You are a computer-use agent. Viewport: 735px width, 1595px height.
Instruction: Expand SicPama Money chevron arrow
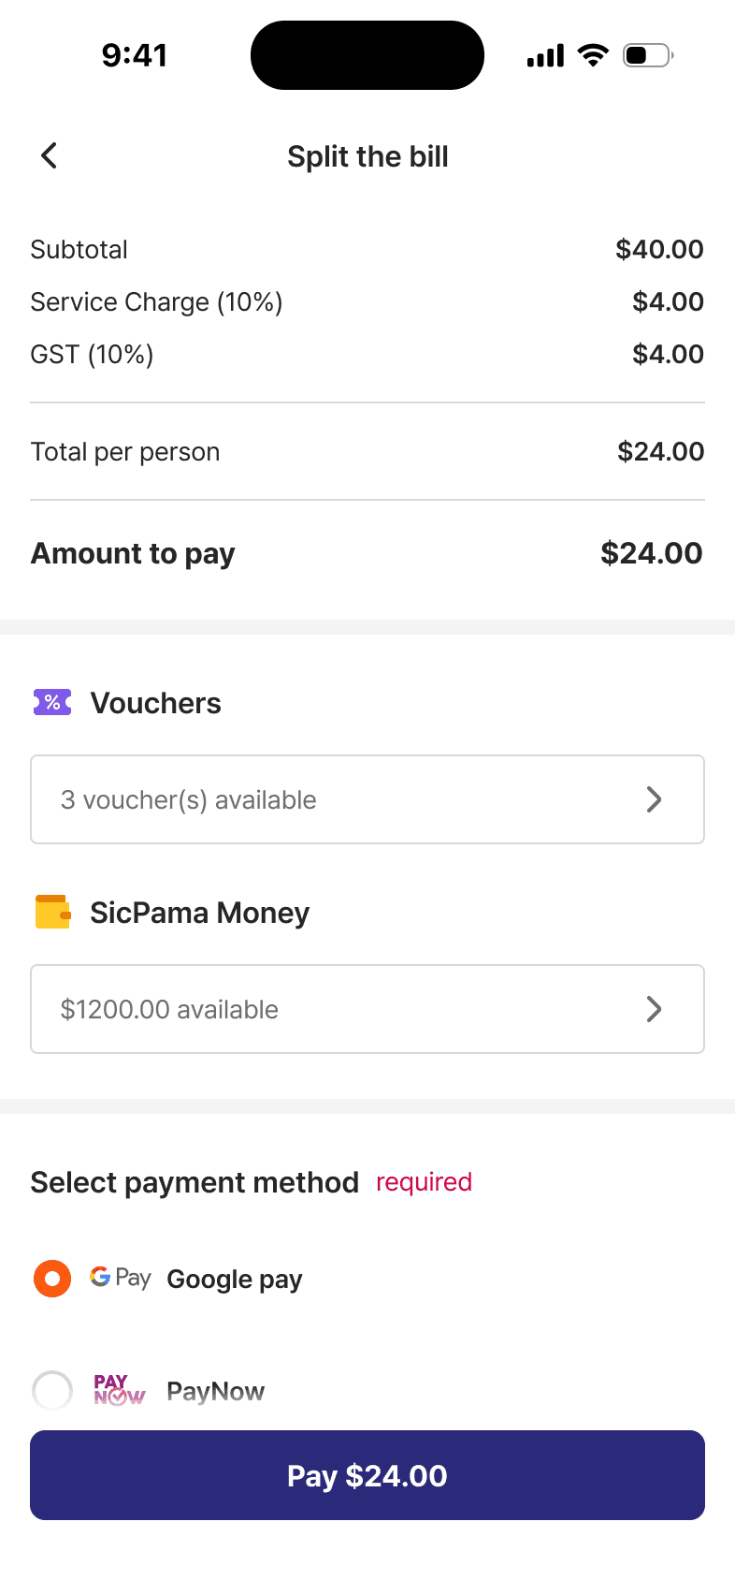click(655, 1009)
